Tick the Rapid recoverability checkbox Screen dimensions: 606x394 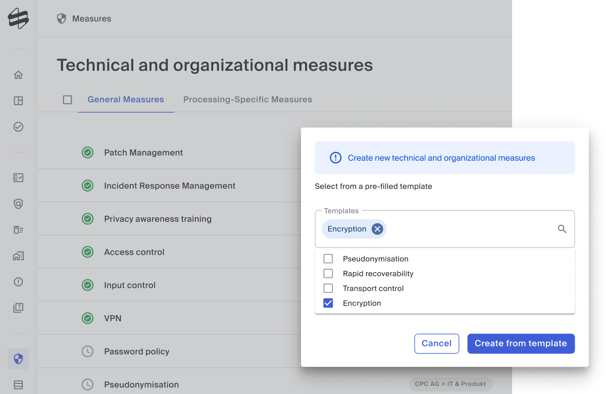pyautogui.click(x=328, y=273)
